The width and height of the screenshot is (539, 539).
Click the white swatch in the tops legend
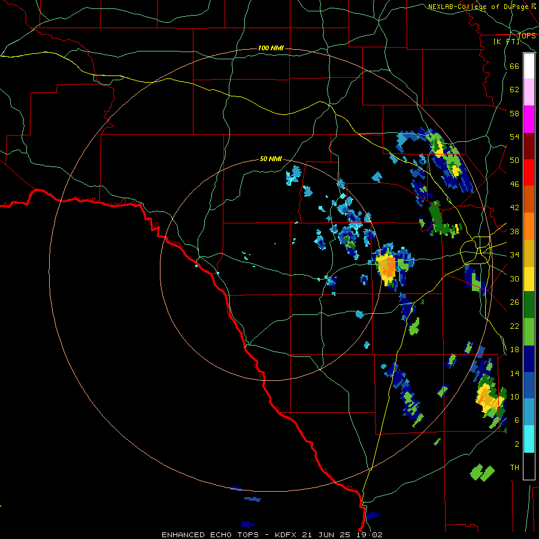[x=529, y=66]
